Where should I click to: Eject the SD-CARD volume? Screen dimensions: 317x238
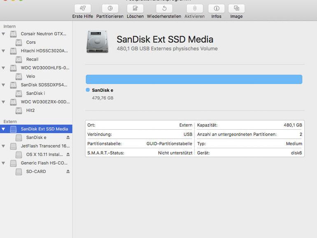pos(68,171)
